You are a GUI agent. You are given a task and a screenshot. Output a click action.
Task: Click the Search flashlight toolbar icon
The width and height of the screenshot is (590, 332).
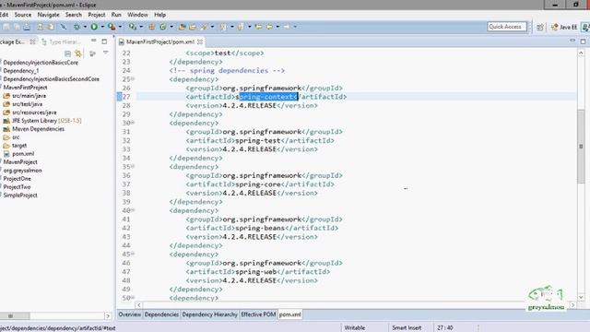204,27
